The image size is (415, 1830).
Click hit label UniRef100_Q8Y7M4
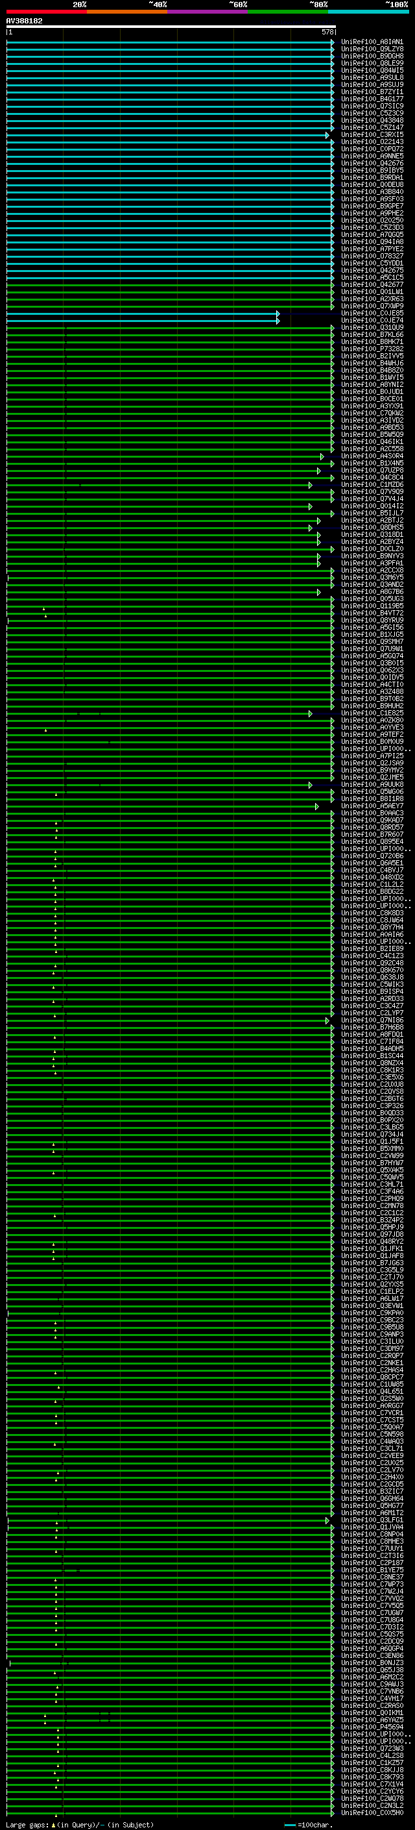point(372,927)
